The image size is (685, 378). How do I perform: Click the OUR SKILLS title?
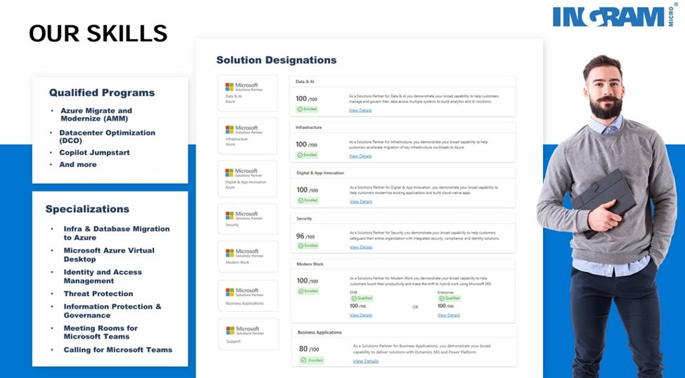98,34
